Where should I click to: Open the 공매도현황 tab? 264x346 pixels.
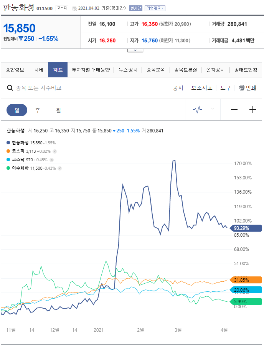tap(246, 70)
